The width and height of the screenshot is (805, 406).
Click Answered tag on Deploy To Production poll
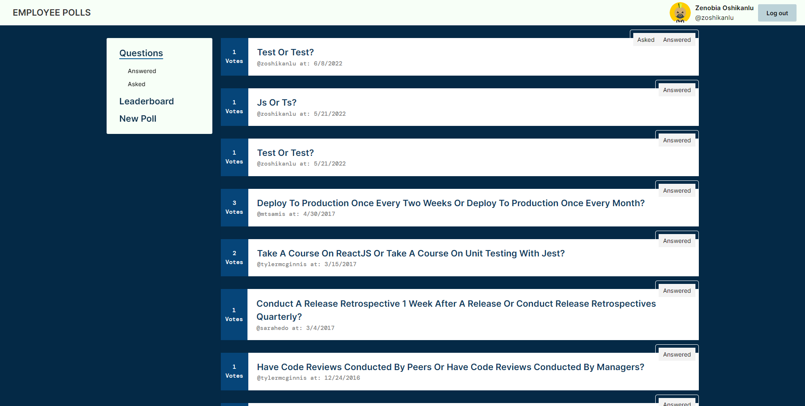(x=677, y=191)
